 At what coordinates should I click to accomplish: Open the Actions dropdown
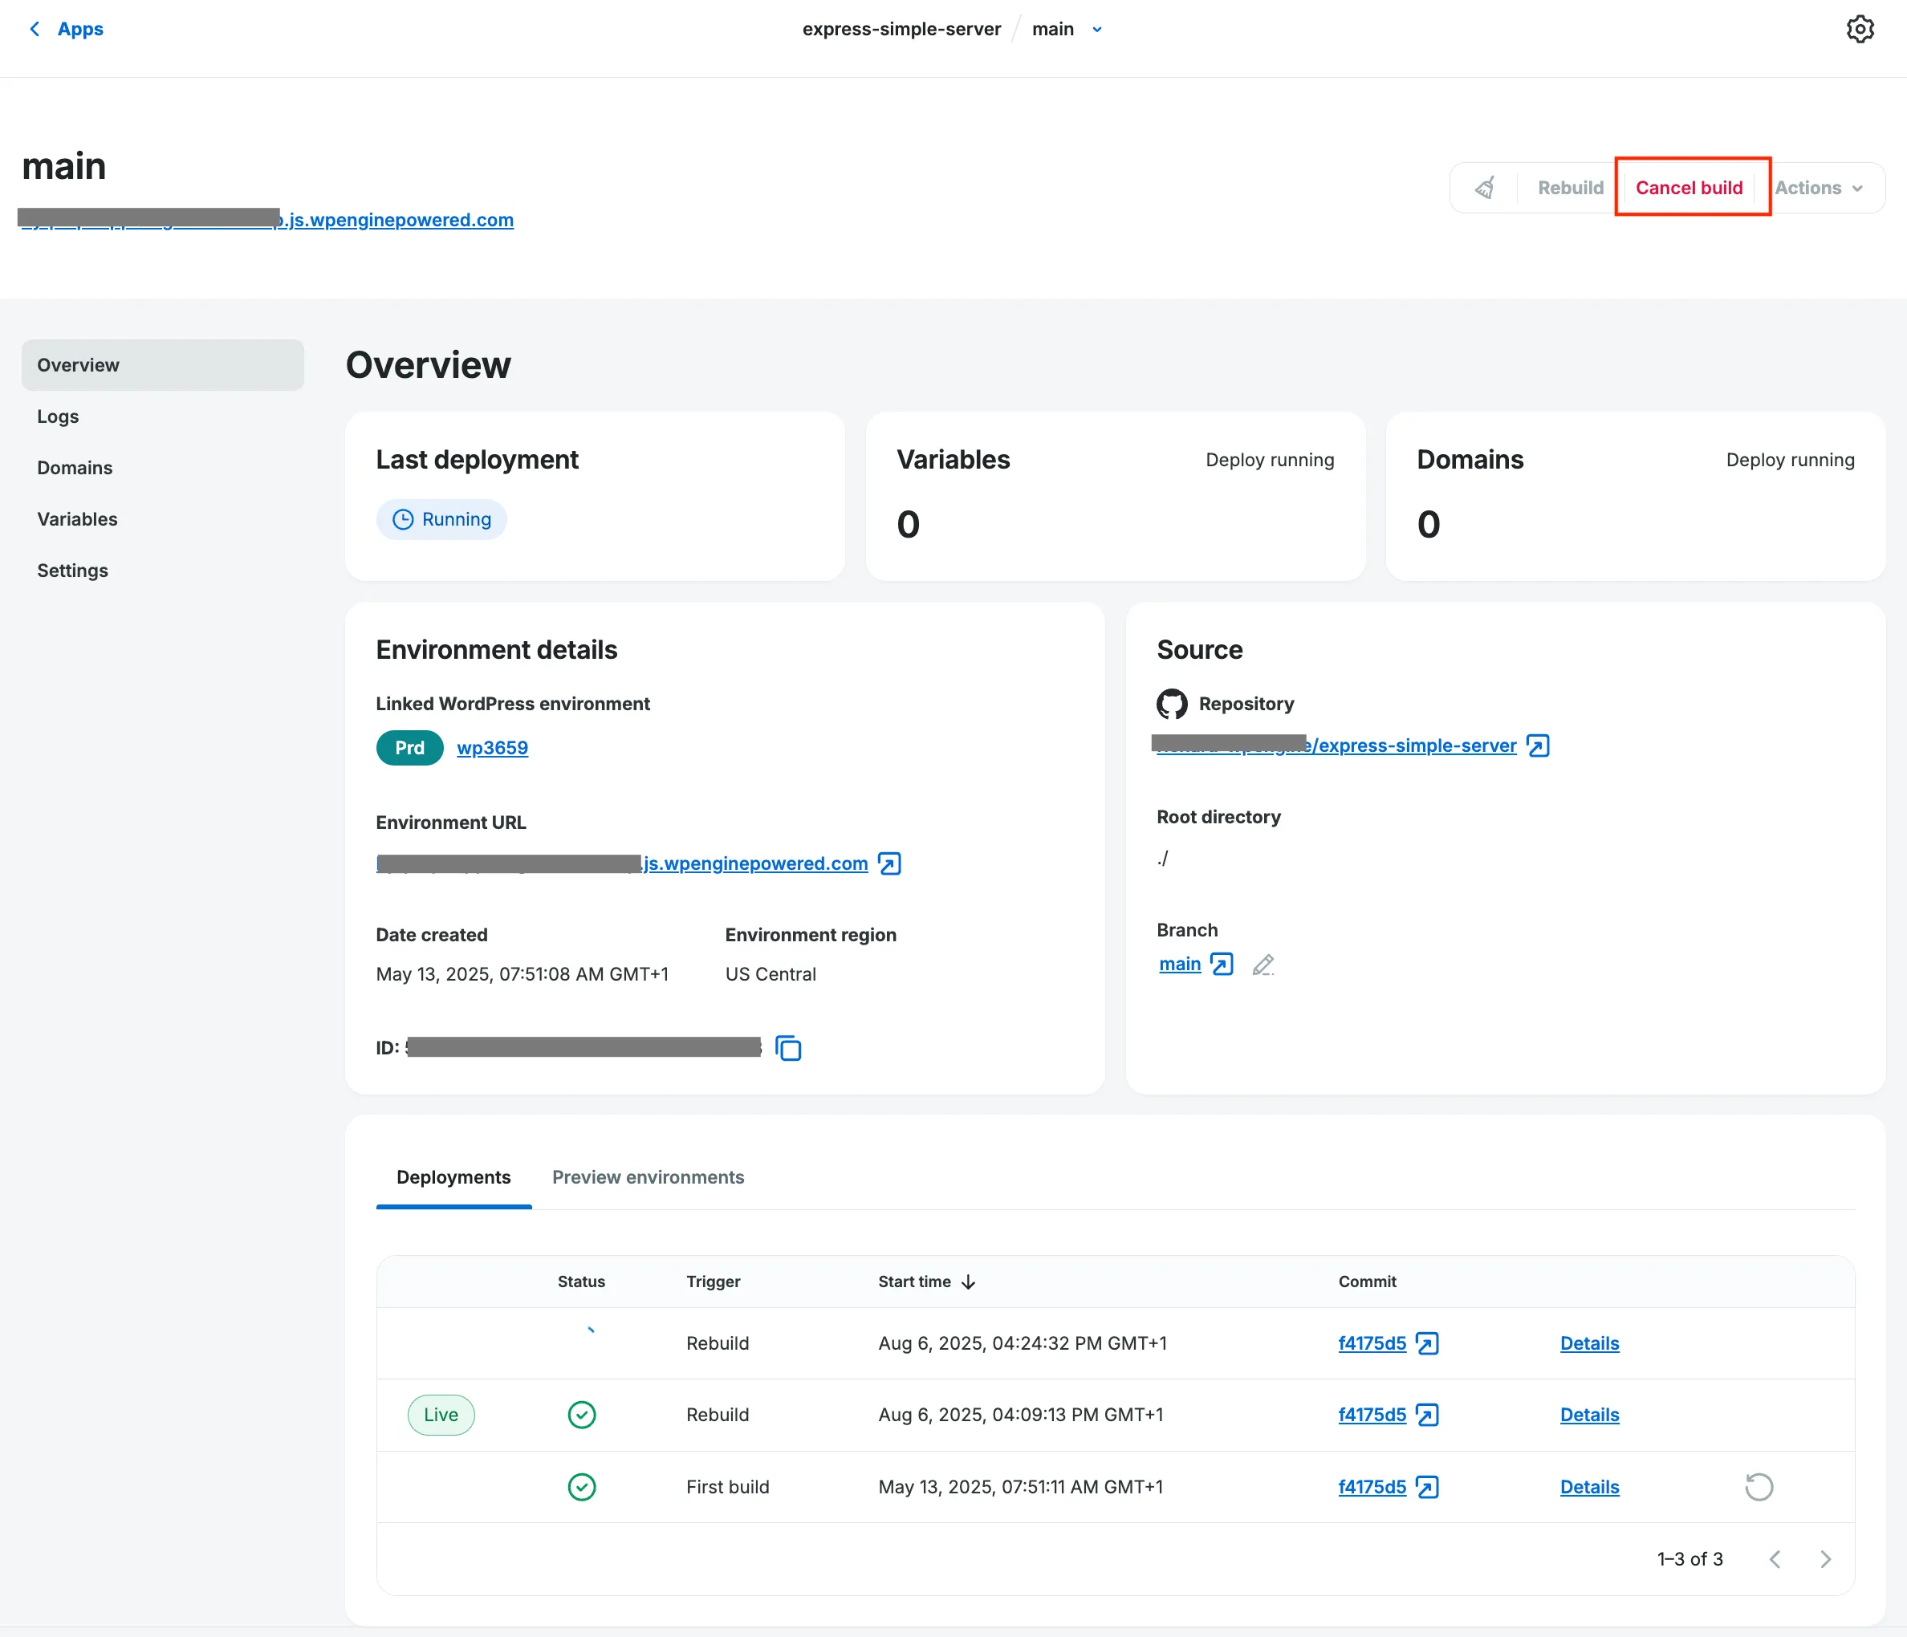[x=1819, y=188]
